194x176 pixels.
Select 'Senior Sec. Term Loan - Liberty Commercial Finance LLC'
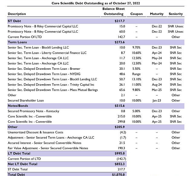47,53
